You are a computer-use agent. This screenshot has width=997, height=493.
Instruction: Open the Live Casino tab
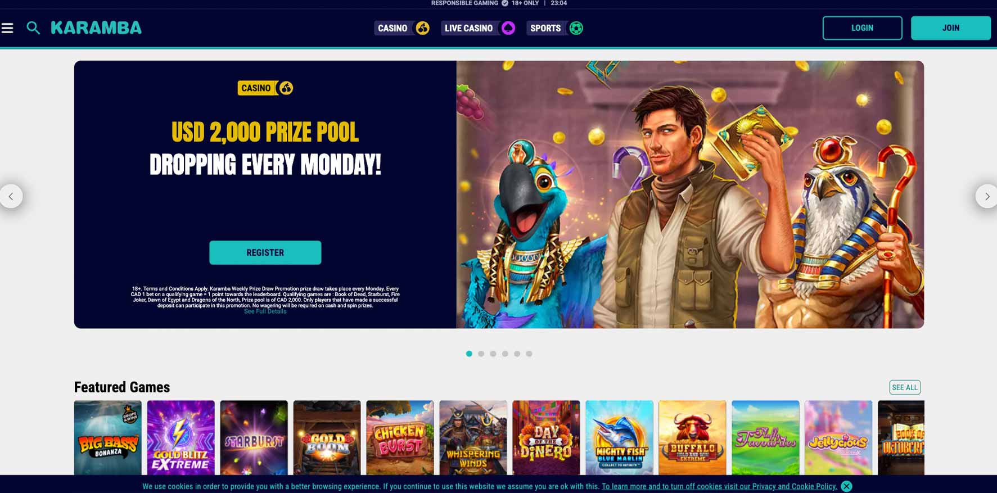coord(468,28)
